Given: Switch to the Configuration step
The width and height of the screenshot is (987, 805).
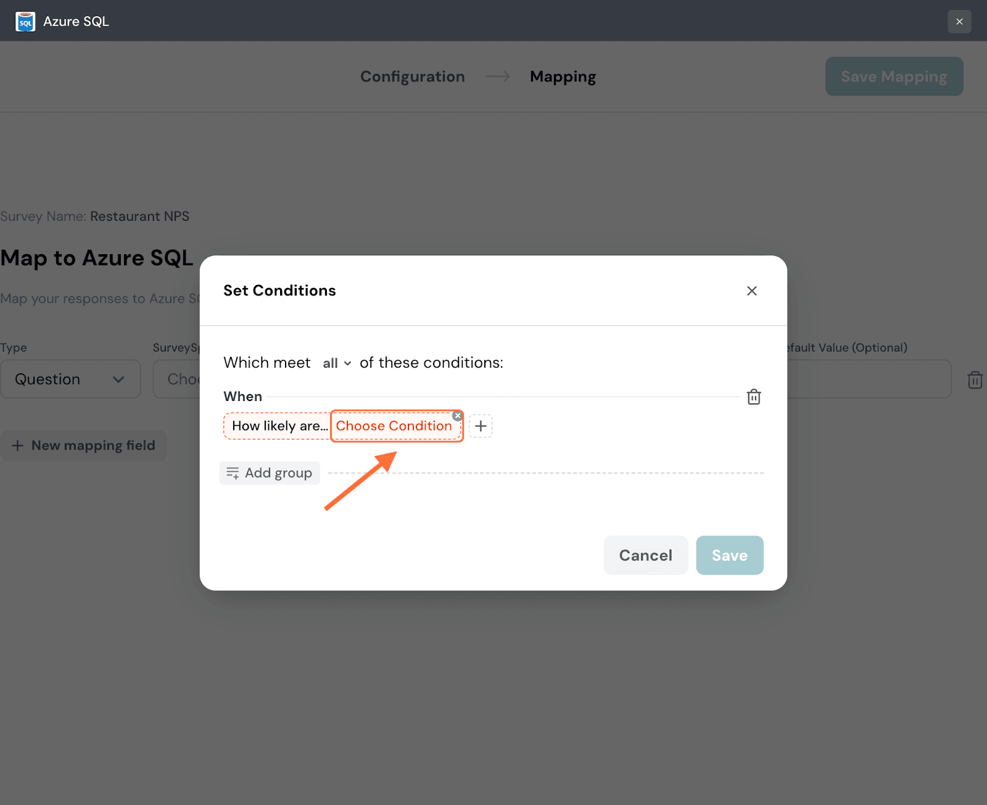Looking at the screenshot, I should pyautogui.click(x=412, y=76).
